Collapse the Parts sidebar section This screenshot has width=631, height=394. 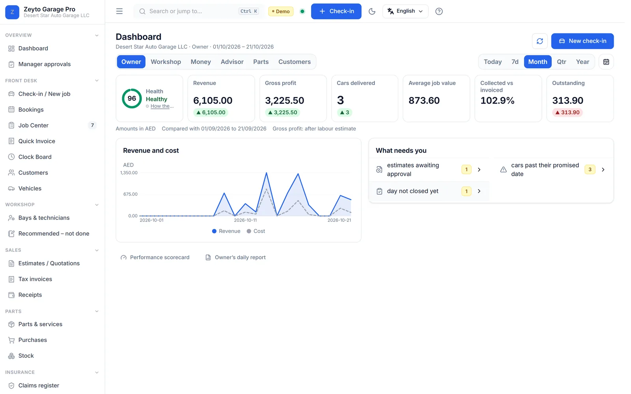(x=97, y=311)
